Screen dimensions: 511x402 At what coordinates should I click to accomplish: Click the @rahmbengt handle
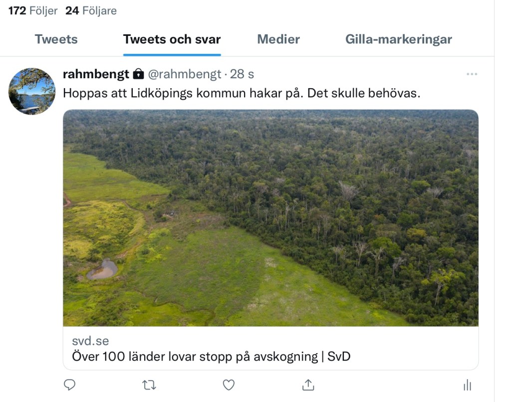(184, 74)
